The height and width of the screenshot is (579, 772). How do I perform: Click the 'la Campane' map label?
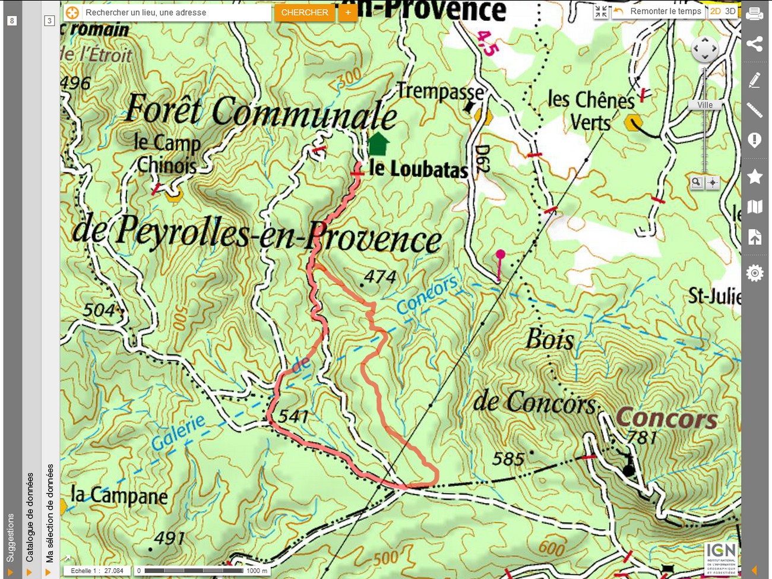click(x=119, y=495)
